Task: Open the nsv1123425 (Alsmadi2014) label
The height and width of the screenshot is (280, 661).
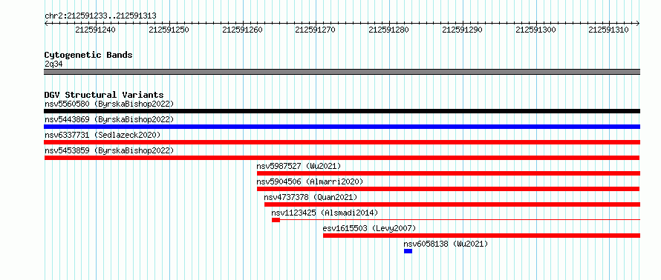Action: click(325, 213)
